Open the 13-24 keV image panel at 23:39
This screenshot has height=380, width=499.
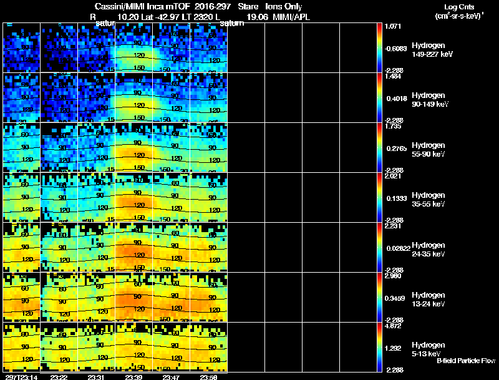click(134, 298)
